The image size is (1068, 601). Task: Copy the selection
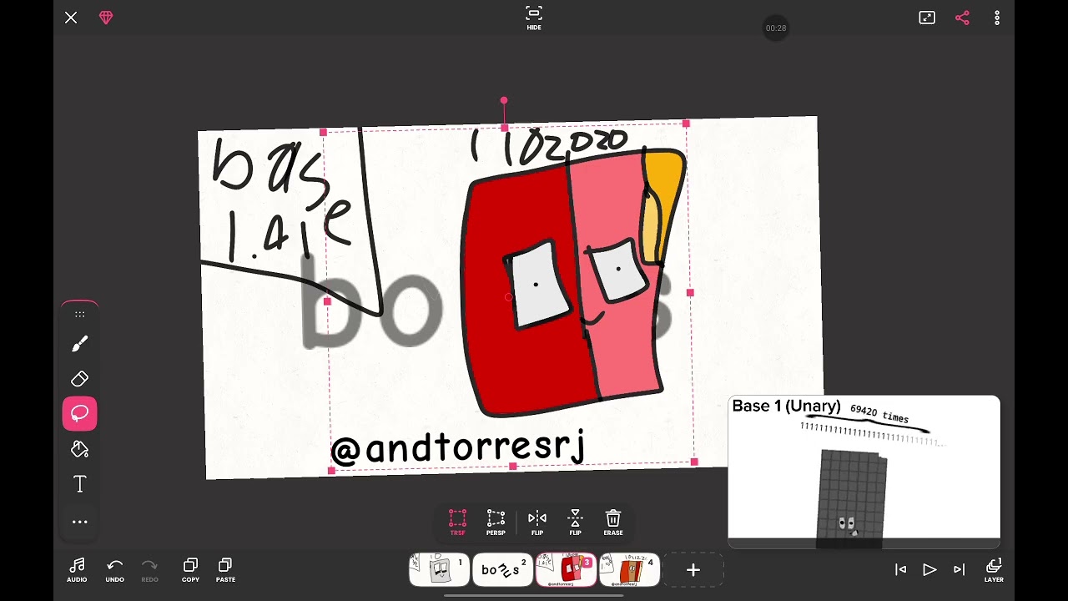click(x=190, y=570)
